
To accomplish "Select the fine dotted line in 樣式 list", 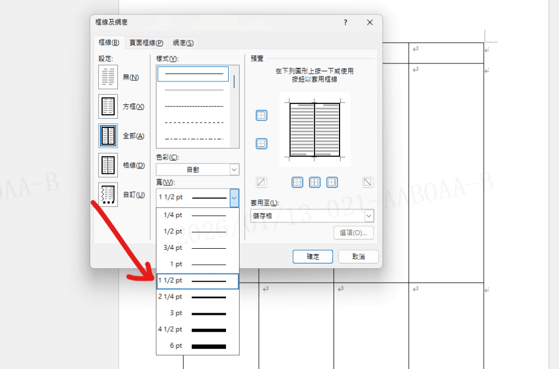I will coord(194,90).
